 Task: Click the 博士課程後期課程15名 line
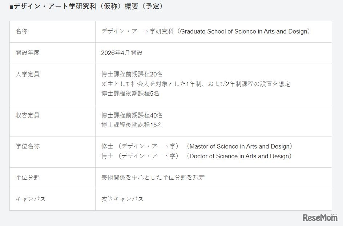pyautogui.click(x=132, y=125)
